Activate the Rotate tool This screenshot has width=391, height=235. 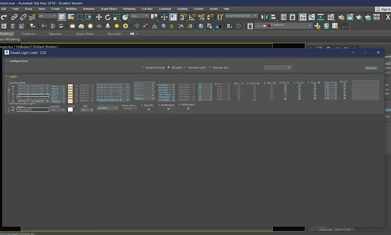pos(108,17)
